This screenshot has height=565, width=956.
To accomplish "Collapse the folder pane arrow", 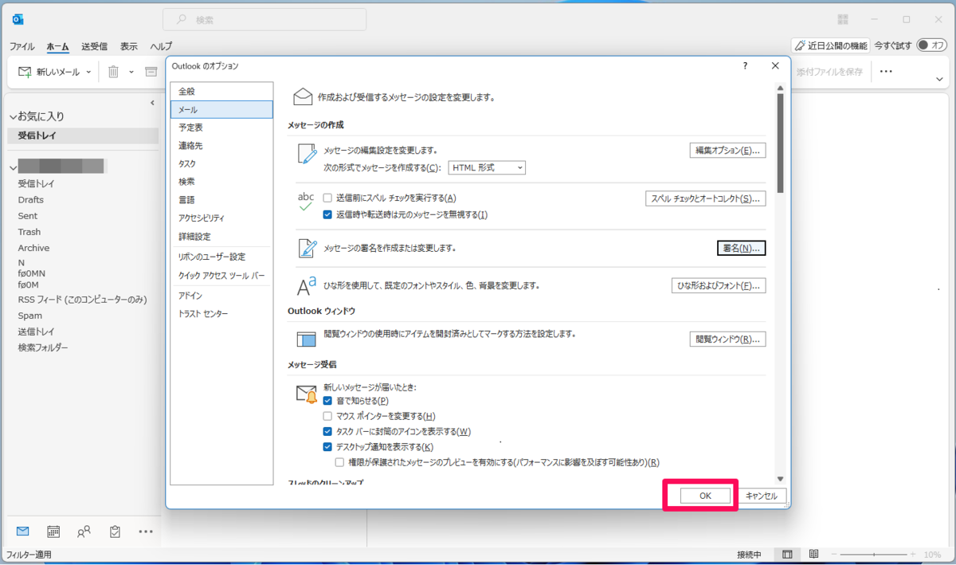I will (152, 102).
